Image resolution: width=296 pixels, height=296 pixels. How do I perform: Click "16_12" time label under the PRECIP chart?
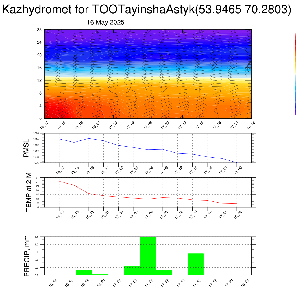click(x=53, y=283)
